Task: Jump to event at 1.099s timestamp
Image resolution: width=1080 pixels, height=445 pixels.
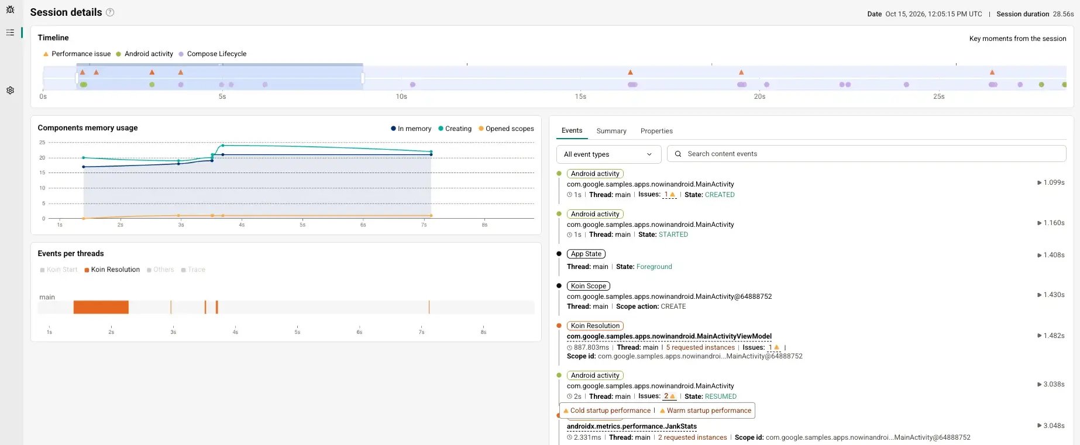Action: point(1051,182)
